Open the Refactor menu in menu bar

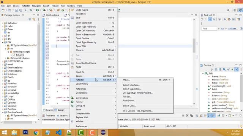[x=26, y=6]
